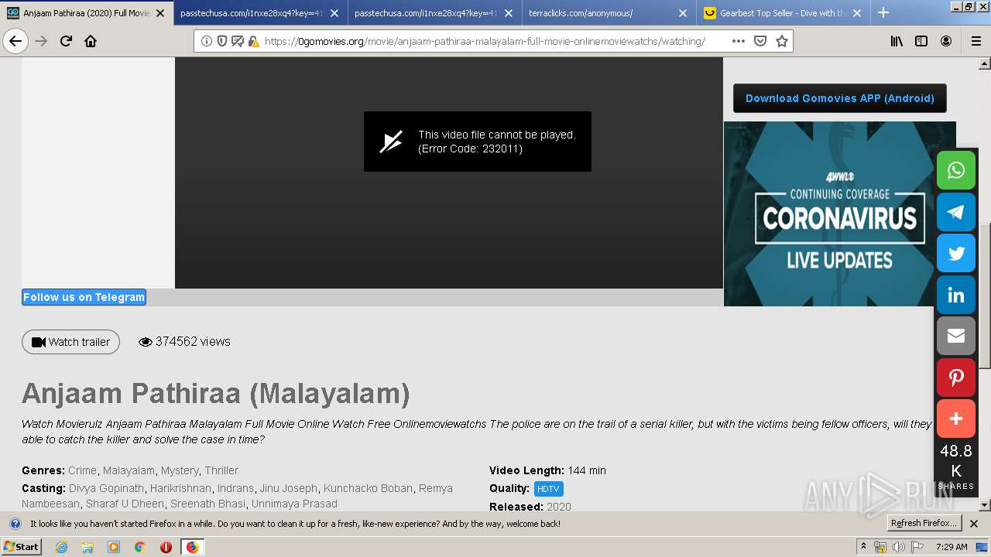991x557 pixels.
Task: Switch to Gearbest Top Seller tab
Action: pyautogui.click(x=783, y=13)
